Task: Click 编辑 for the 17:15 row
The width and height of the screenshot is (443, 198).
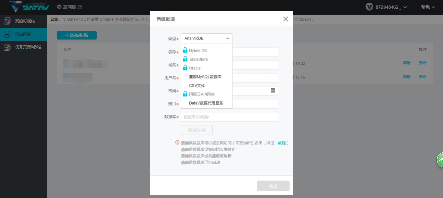Action: coord(407,77)
